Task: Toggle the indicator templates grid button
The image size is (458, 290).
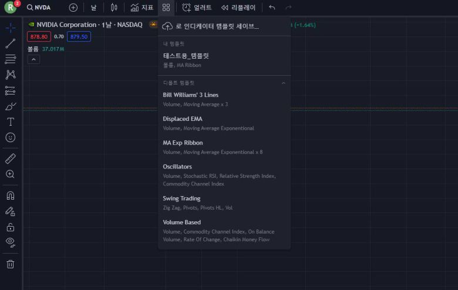Action: [x=166, y=8]
